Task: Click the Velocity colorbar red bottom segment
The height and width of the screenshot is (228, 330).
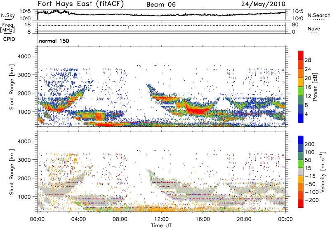Action: pos(301,204)
